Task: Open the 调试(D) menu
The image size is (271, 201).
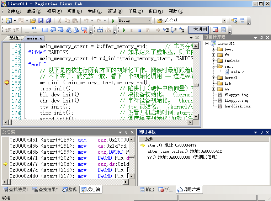Action: [x=115, y=11]
